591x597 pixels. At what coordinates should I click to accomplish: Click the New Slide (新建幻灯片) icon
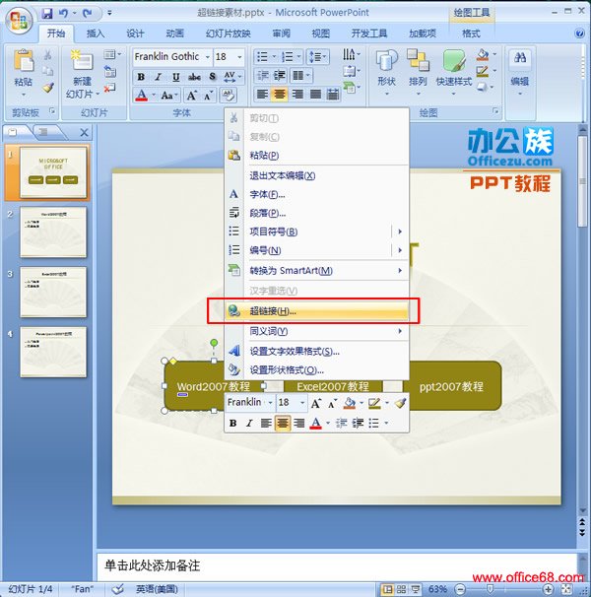(82, 60)
